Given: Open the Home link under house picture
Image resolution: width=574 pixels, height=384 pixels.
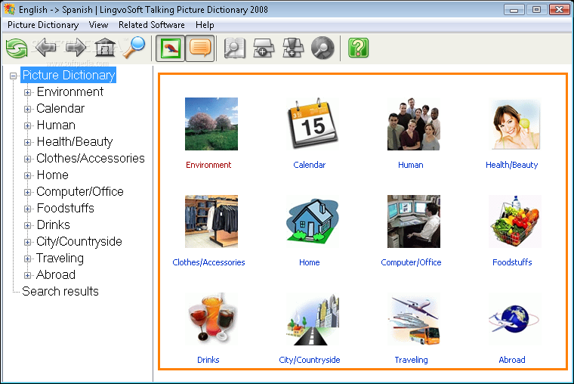Looking at the screenshot, I should [310, 262].
